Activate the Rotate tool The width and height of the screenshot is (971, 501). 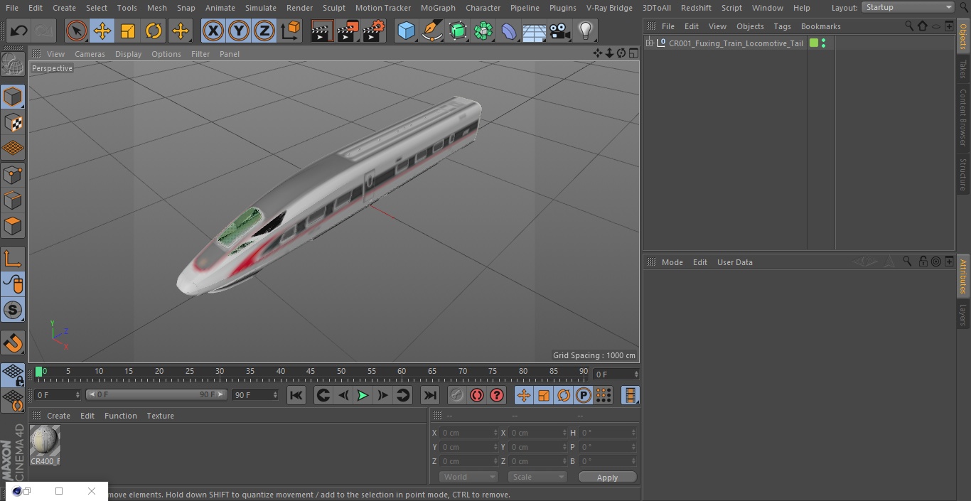[154, 31]
